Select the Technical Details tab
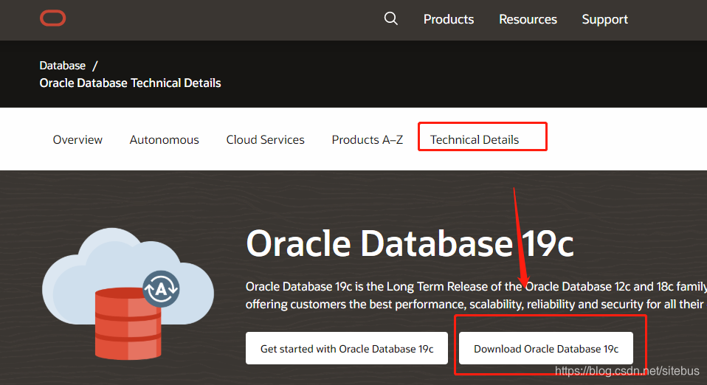Image resolution: width=707 pixels, height=385 pixels. pos(475,139)
